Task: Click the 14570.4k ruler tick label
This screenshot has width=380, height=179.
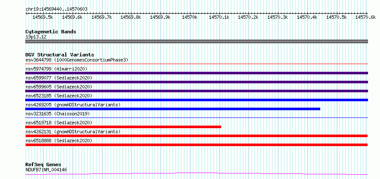Action: (x=307, y=17)
